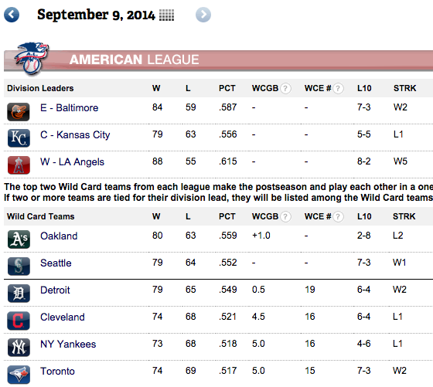Click the Seattle Mariners logo
Image resolution: width=433 pixels, height=387 pixels.
[19, 266]
